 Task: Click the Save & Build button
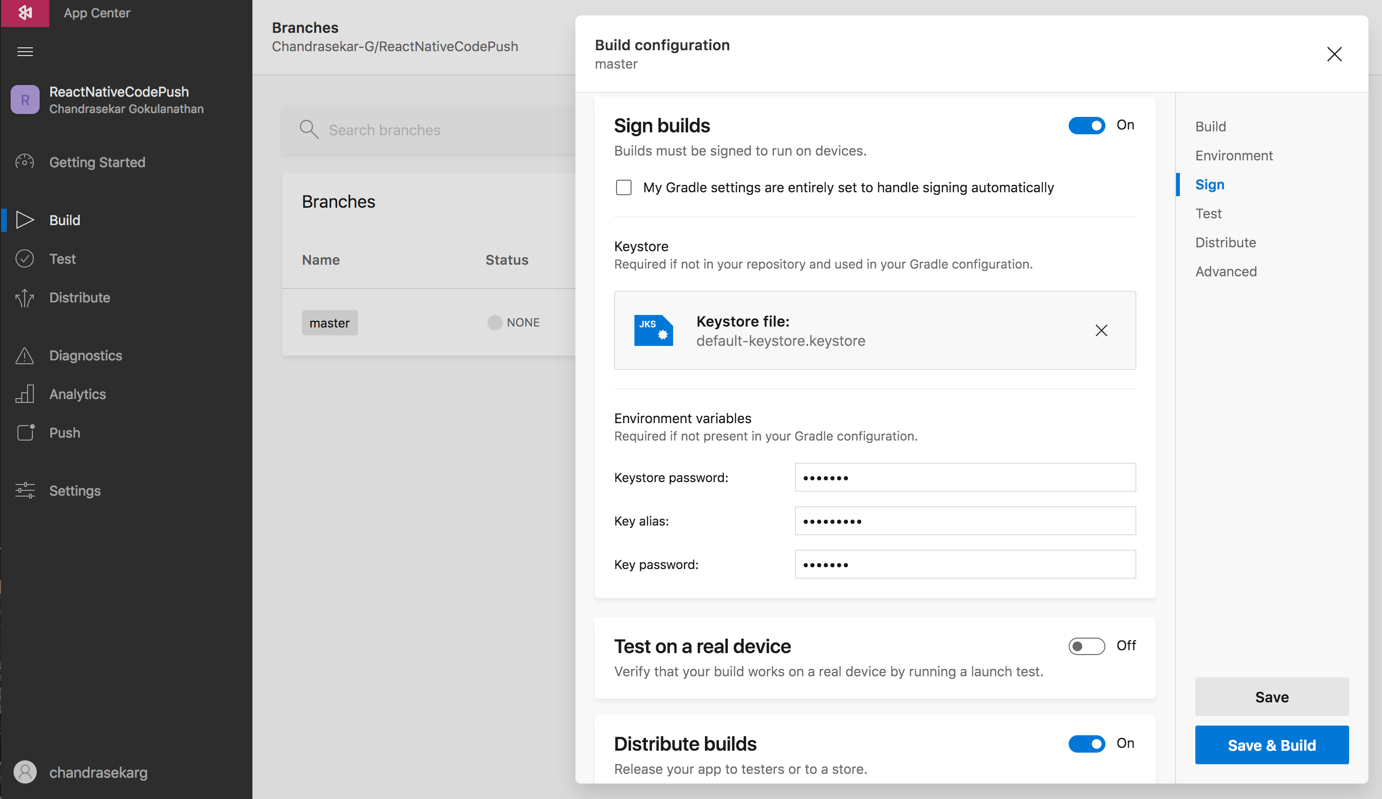pyautogui.click(x=1271, y=745)
